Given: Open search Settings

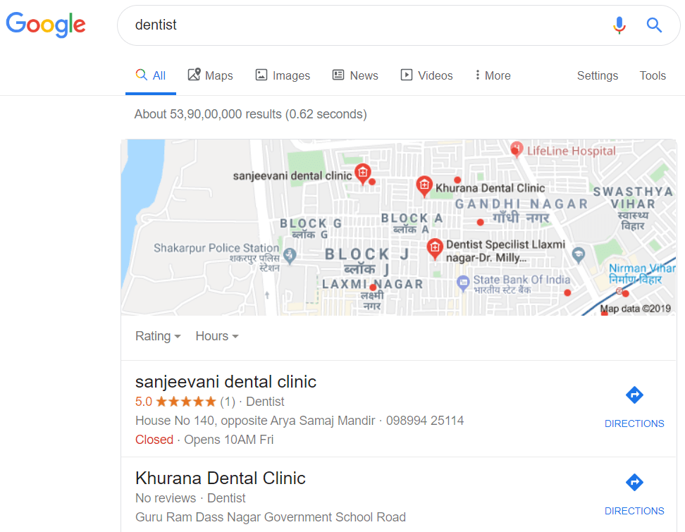Looking at the screenshot, I should [597, 75].
